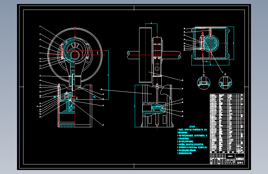Select the connecting rod below the flywheel hub
The image size is (268, 174).
click(75, 74)
